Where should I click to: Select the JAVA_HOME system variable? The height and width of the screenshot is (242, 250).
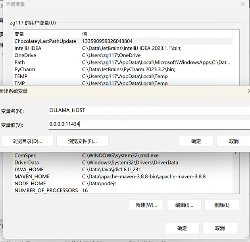(x=29, y=170)
